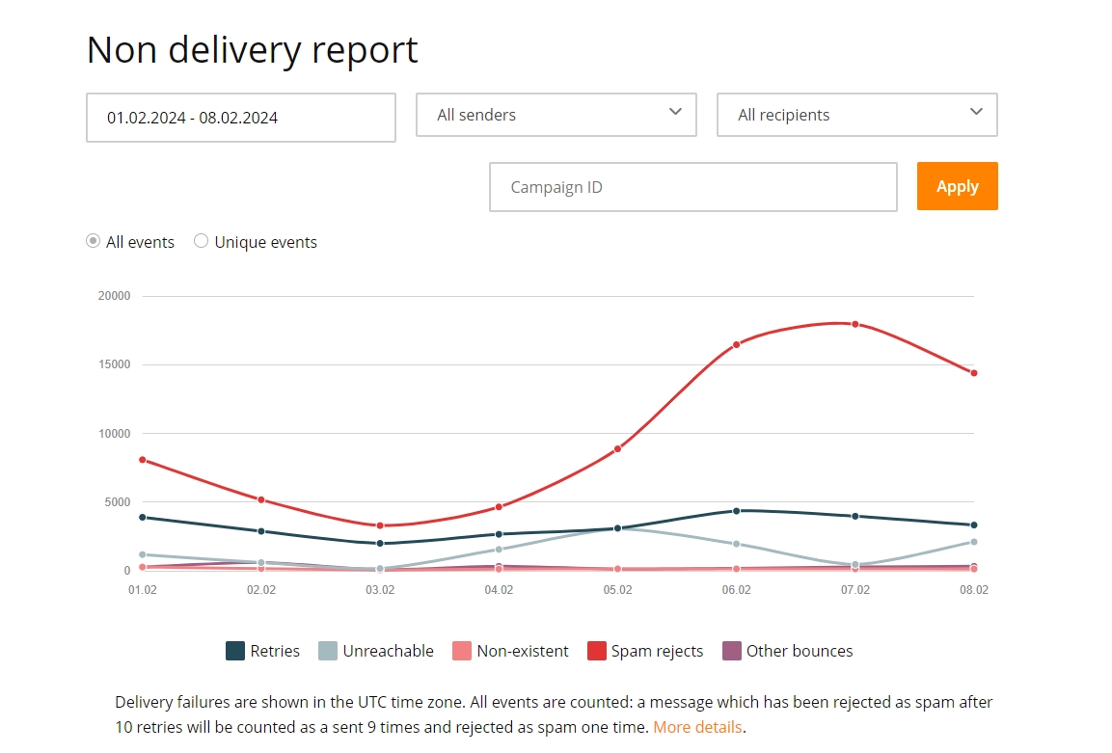Open the More details link
This screenshot has width=1112, height=753.
pyautogui.click(x=698, y=728)
